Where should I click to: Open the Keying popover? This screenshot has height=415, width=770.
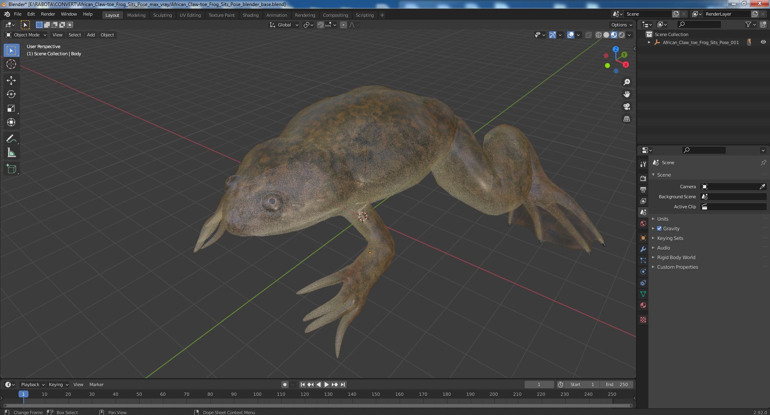(58, 385)
